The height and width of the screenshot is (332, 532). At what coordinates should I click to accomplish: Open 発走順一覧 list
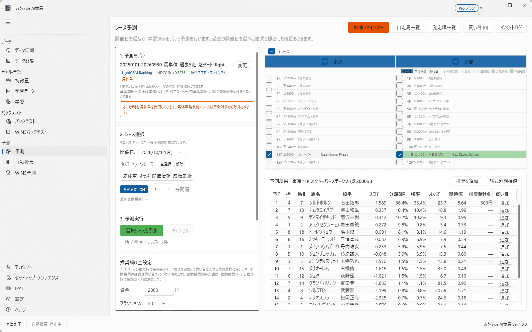[444, 28]
